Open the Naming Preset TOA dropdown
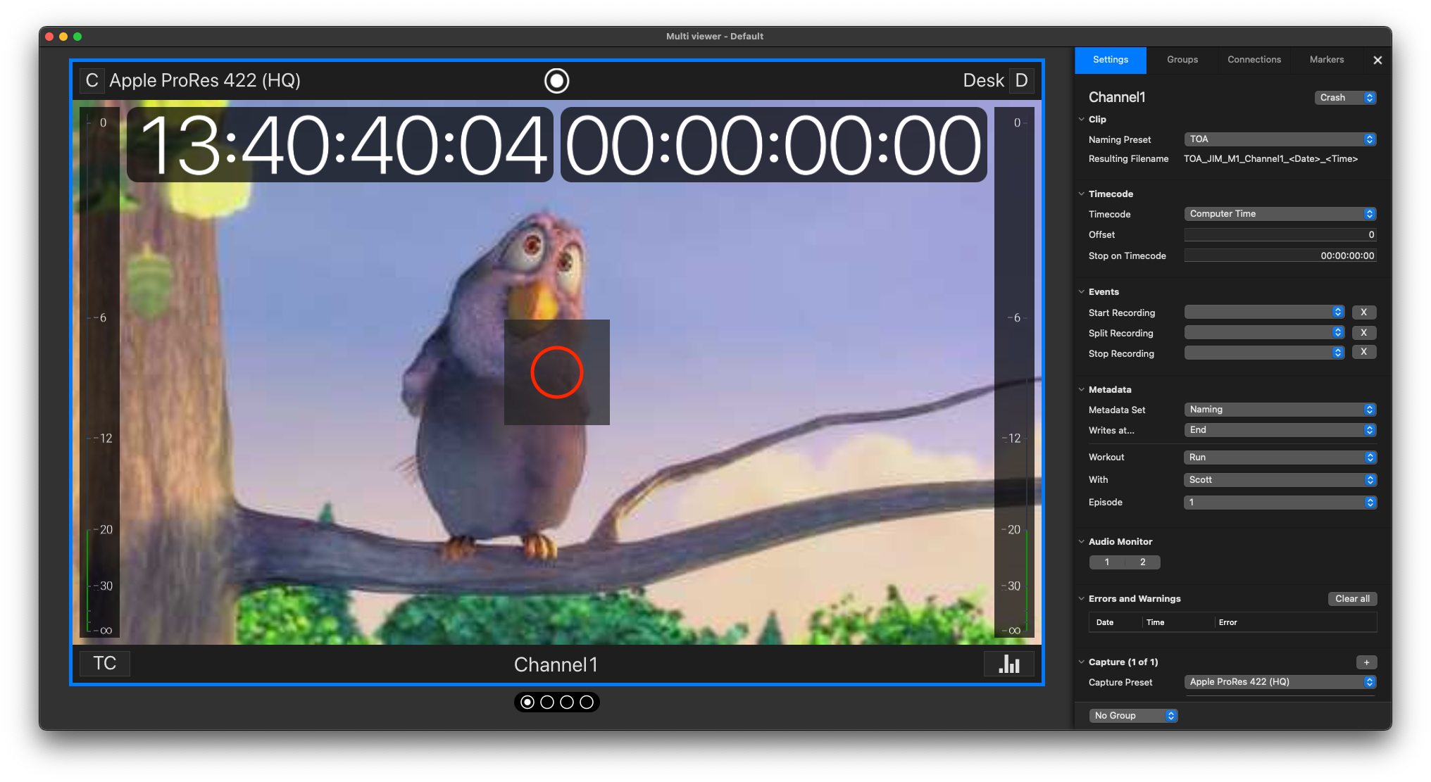The width and height of the screenshot is (1431, 782). [x=1280, y=139]
